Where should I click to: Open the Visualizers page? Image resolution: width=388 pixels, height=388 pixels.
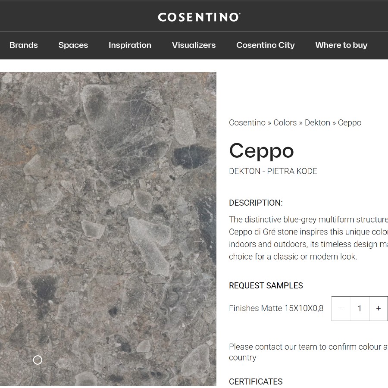[x=194, y=45]
